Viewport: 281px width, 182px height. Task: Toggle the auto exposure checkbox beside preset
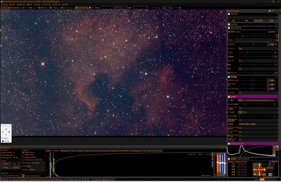point(274,40)
